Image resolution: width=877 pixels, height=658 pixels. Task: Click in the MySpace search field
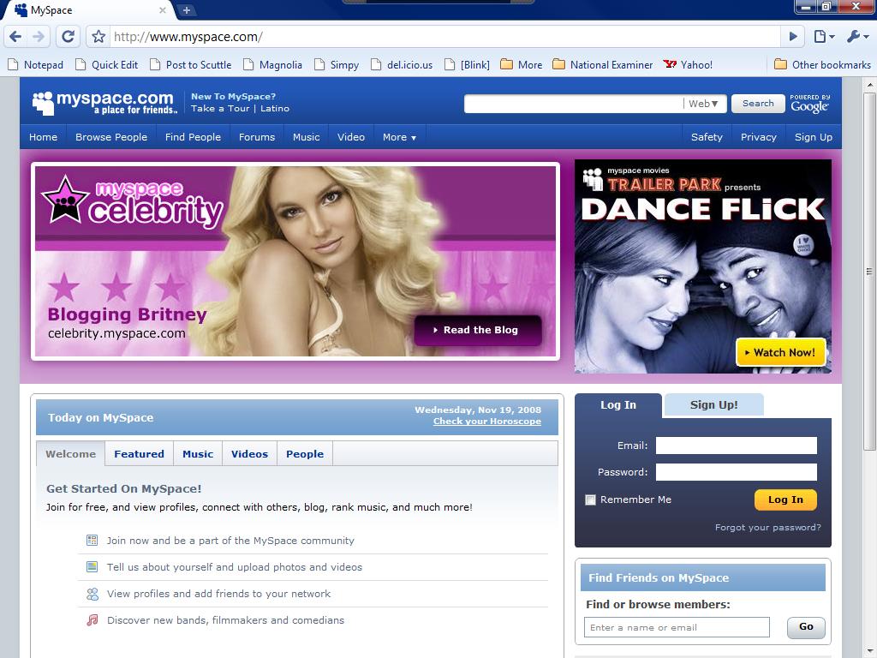tap(573, 104)
